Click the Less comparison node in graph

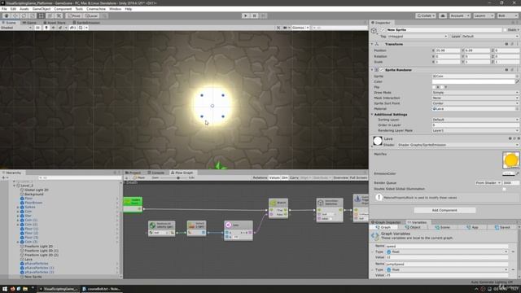[x=239, y=230]
